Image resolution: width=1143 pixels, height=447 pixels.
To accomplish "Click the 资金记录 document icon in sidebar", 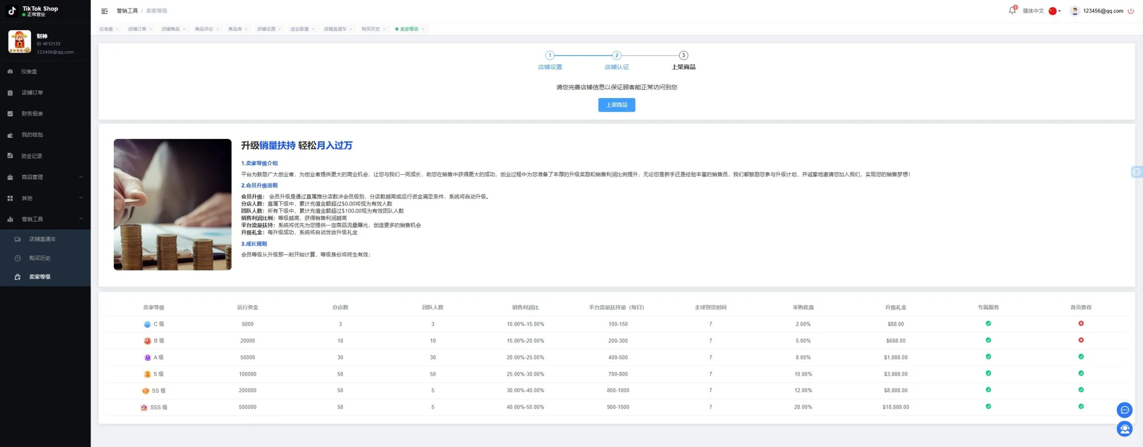I will pyautogui.click(x=10, y=156).
